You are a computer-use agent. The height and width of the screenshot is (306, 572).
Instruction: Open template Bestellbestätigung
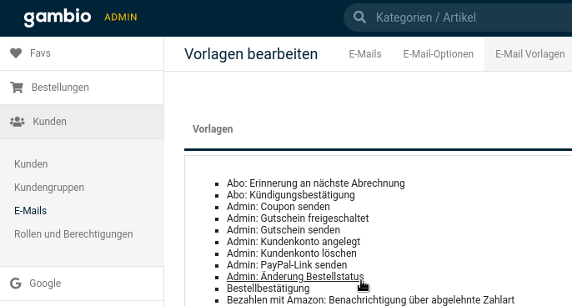(x=268, y=288)
